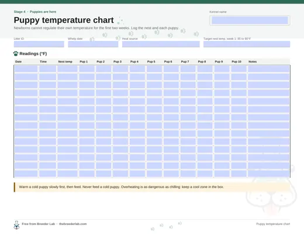Click the 'Pup 5' column header
This screenshot has width=304, height=235.
pyautogui.click(x=151, y=61)
